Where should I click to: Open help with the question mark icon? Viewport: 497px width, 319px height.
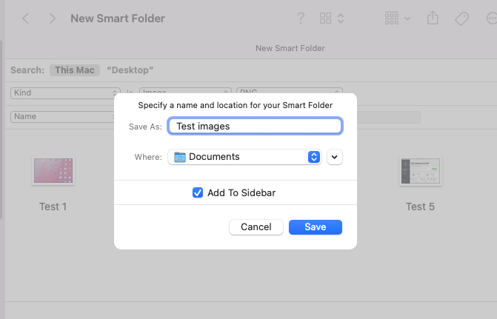click(x=301, y=19)
